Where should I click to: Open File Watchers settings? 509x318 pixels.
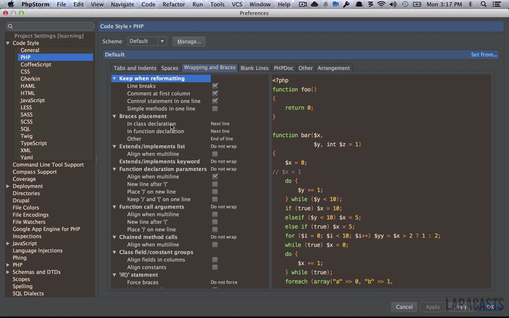click(29, 222)
